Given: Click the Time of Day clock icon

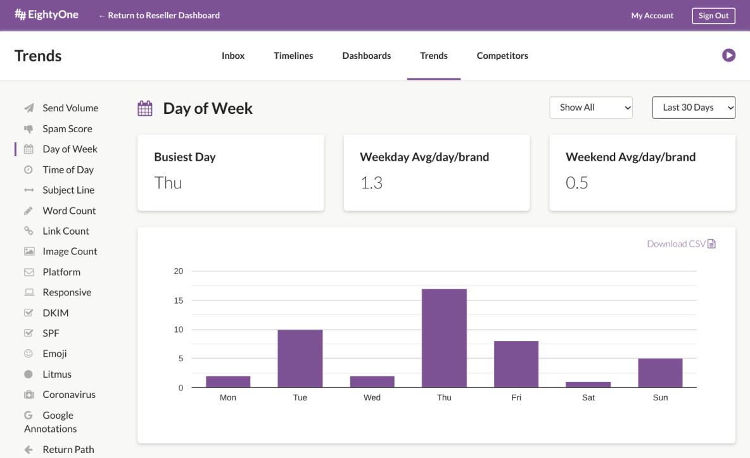Looking at the screenshot, I should click(29, 170).
